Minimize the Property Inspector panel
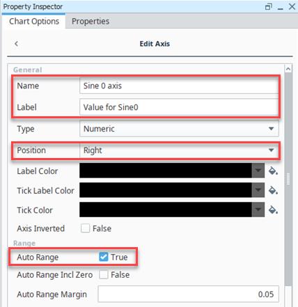The width and height of the screenshot is (298, 307). pyautogui.click(x=281, y=7)
